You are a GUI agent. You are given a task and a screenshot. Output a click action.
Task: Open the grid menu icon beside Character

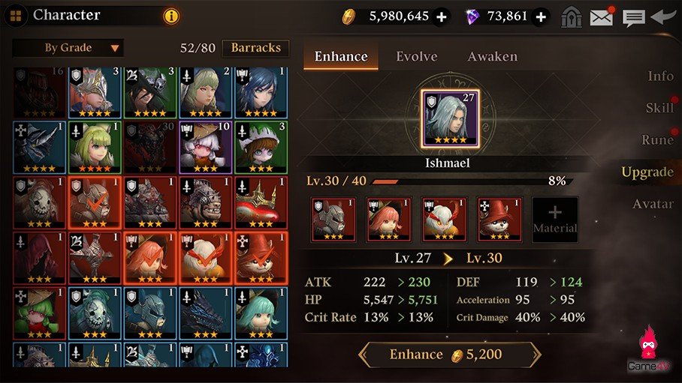[16, 16]
